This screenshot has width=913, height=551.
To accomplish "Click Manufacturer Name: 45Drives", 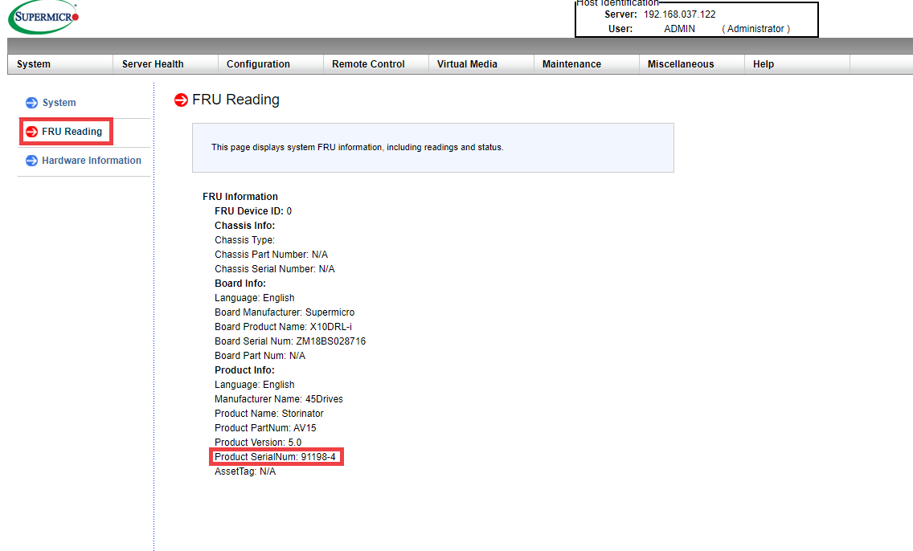I will tap(279, 399).
